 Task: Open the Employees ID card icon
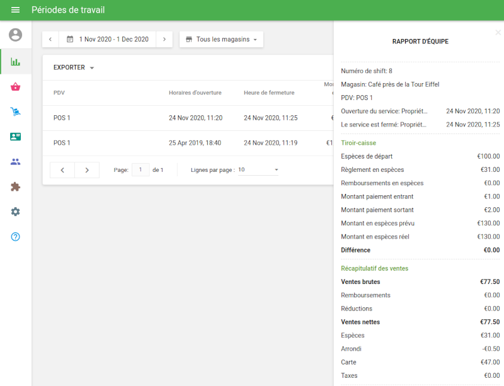tap(16, 137)
